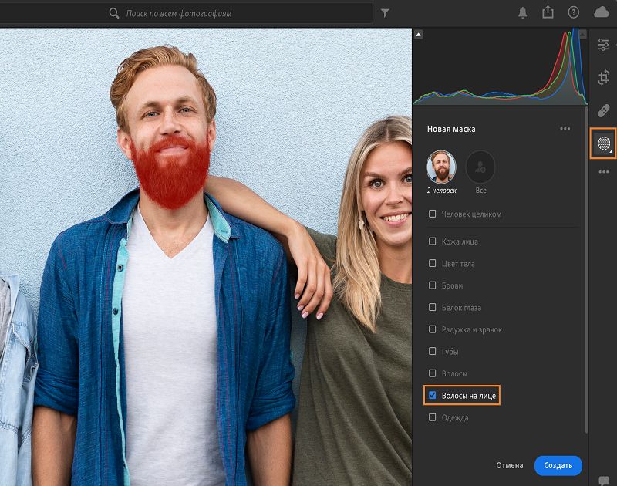Tick the Кожа лица checkbox
This screenshot has width=617, height=486.
click(433, 241)
